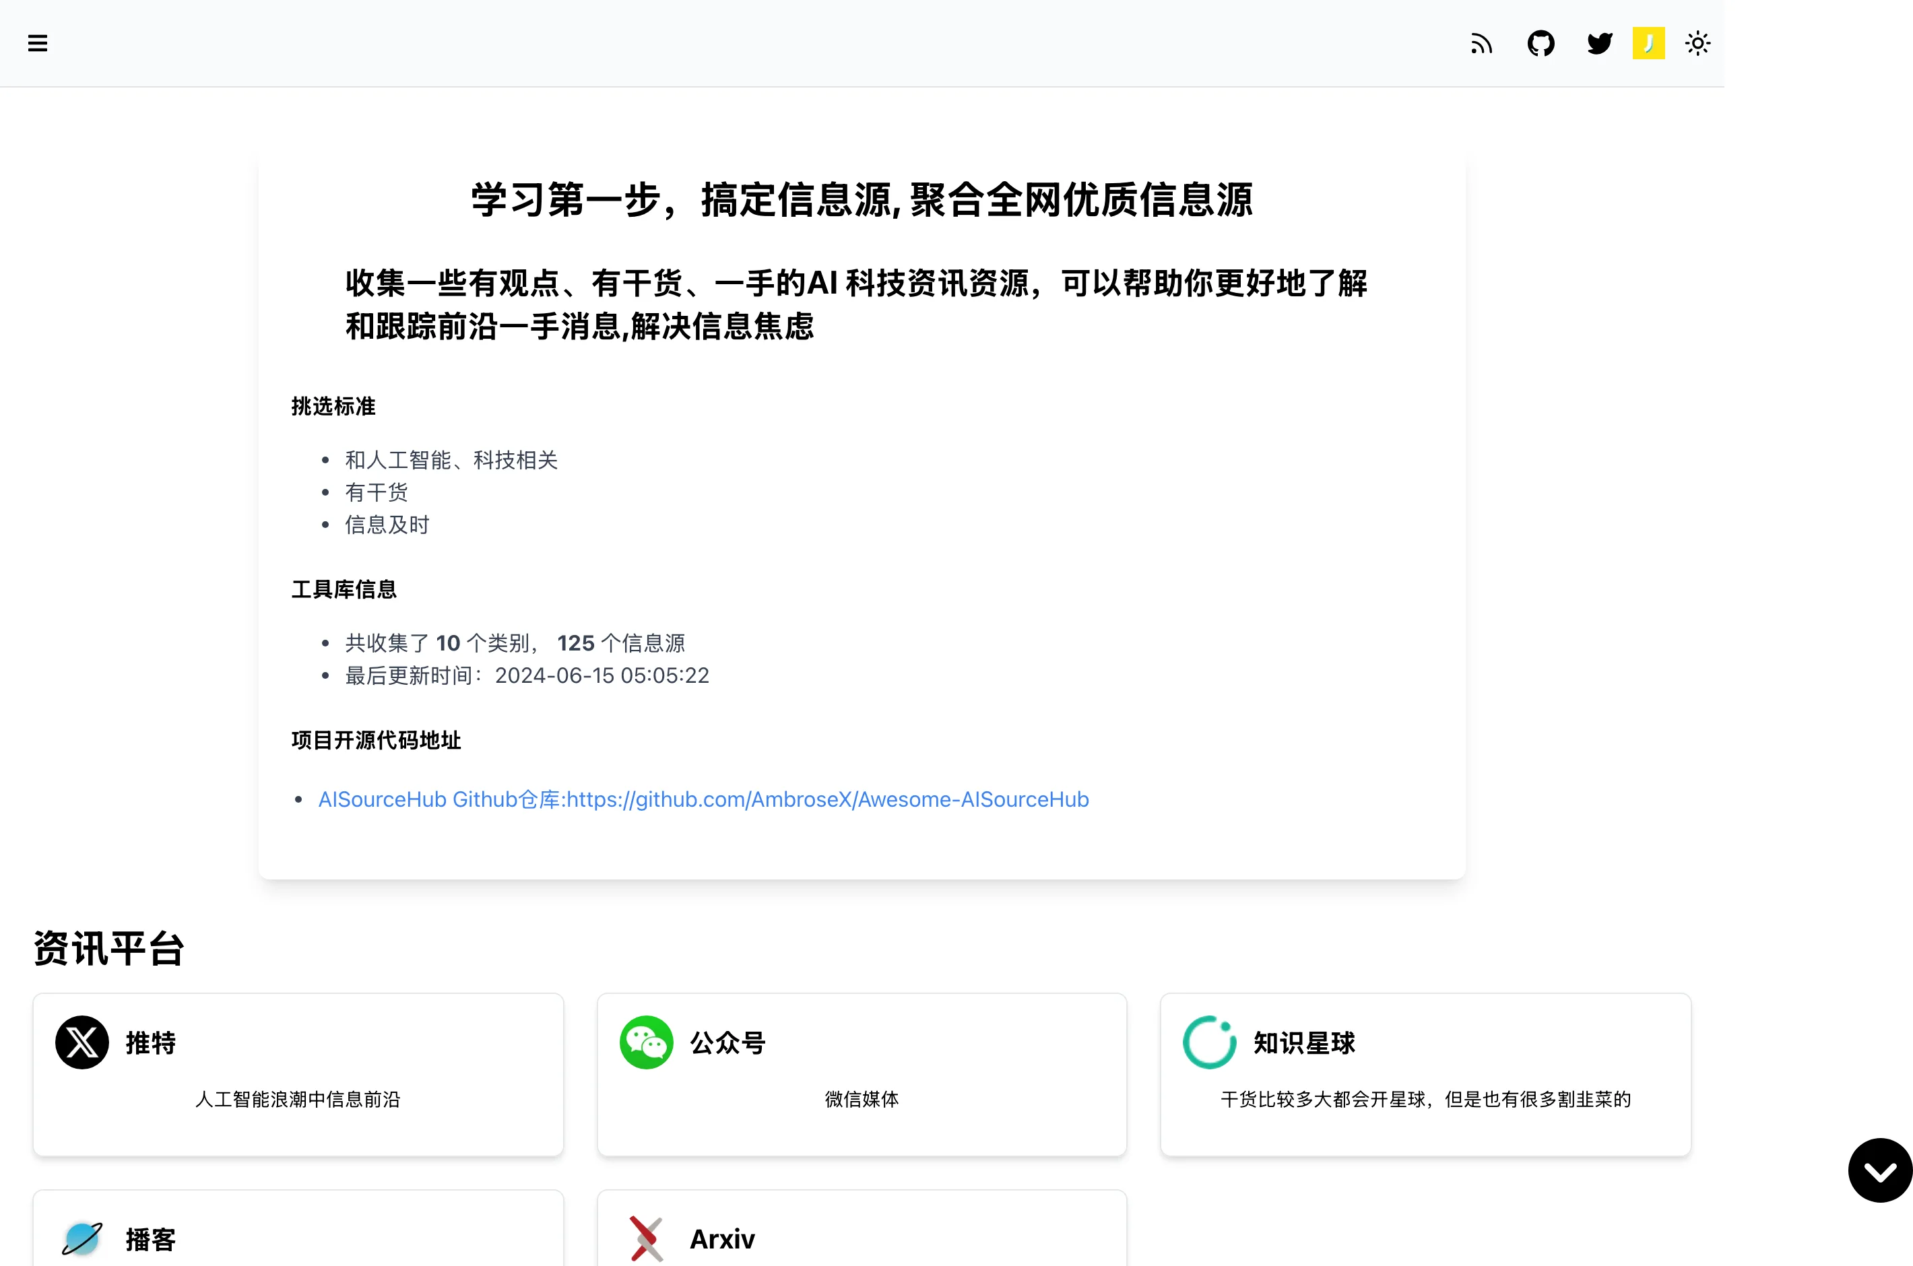The width and height of the screenshot is (1913, 1266).
Task: Click the Arxiv logo icon
Action: (x=646, y=1238)
